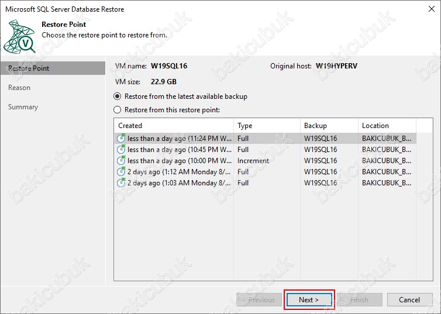Select the 11:24 PM restore point row

coord(265,139)
